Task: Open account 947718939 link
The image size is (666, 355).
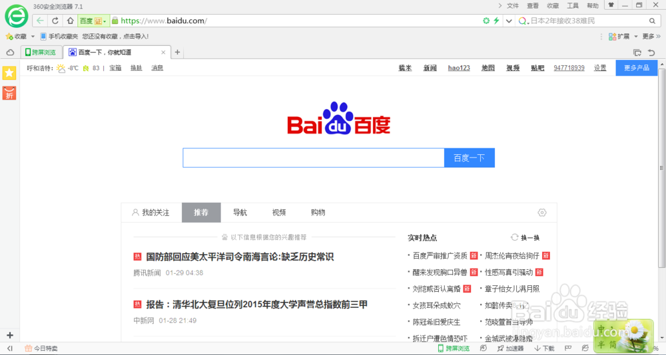Action: tap(569, 68)
